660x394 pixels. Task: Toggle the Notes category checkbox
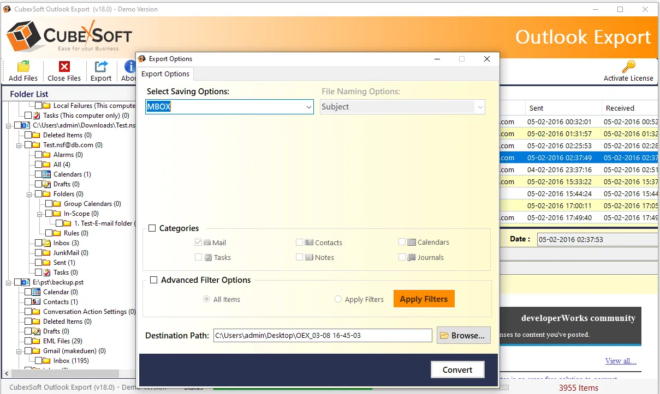coord(300,257)
